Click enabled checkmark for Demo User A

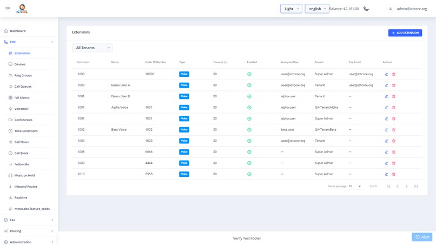click(x=249, y=85)
